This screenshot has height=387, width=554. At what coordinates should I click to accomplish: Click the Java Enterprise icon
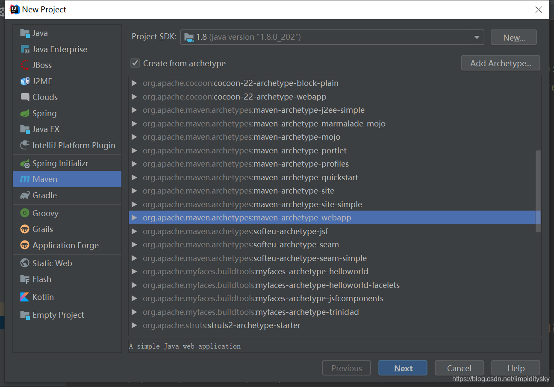25,49
